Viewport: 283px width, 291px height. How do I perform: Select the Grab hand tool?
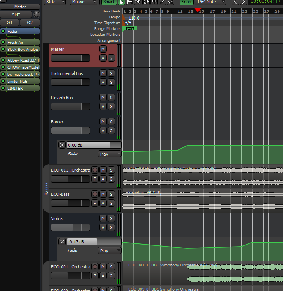121,2
